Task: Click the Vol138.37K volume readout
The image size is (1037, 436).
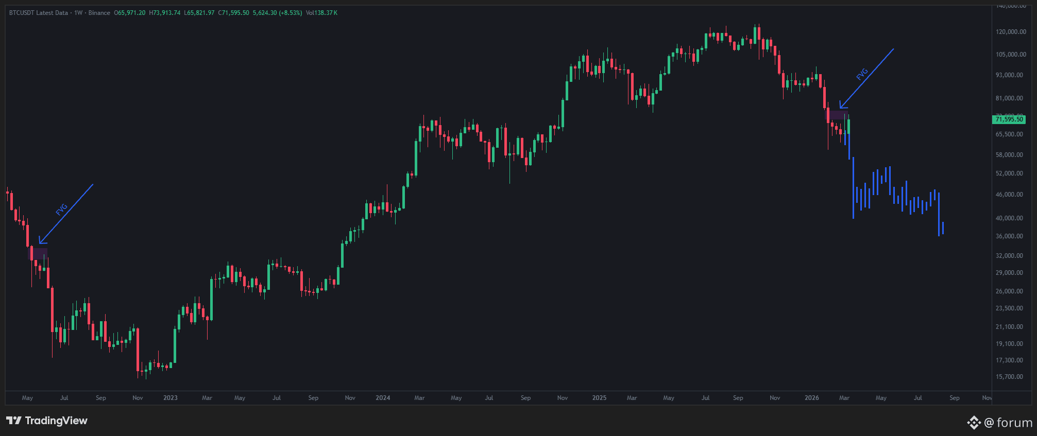Action: pos(322,13)
